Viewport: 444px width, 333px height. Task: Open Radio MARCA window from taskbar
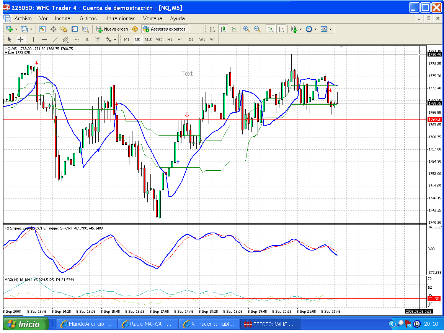(x=148, y=324)
